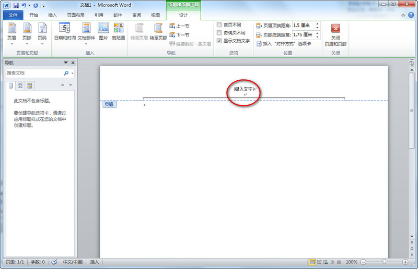
Task: Click the zoom slider handle
Action: 384,262
